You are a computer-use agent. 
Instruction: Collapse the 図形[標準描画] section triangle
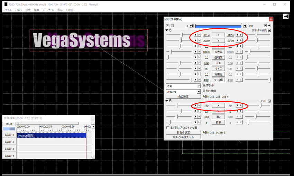click(x=167, y=30)
